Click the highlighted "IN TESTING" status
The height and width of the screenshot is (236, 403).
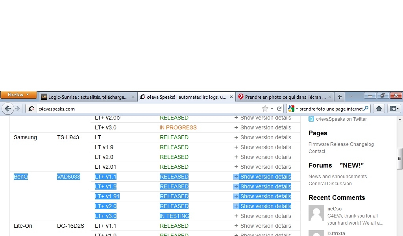tap(174, 216)
